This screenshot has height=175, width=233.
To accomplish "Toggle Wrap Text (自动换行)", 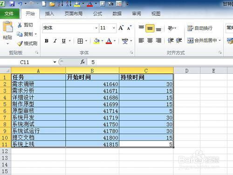I will point(199,28).
